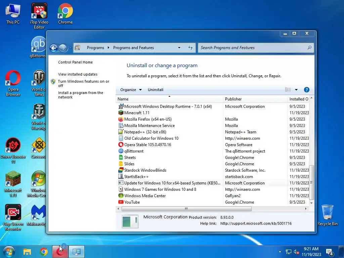Select Old Calculator for Windows 10
The image size is (344, 258).
tap(212, 138)
